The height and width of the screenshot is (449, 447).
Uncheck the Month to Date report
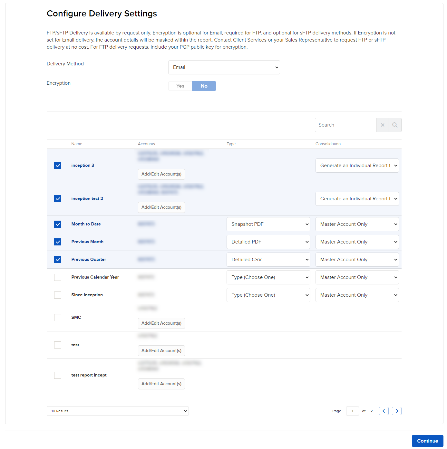[x=58, y=224]
